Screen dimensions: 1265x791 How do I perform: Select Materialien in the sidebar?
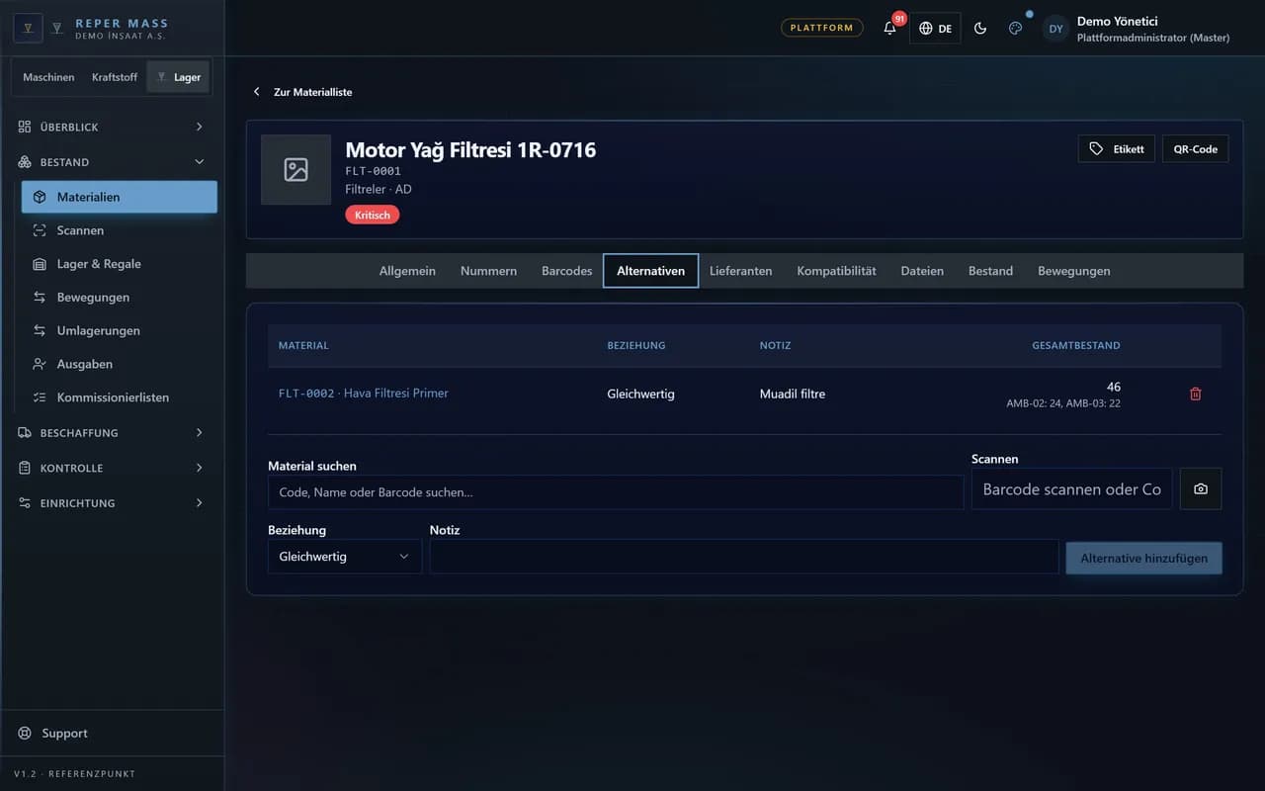tap(120, 197)
